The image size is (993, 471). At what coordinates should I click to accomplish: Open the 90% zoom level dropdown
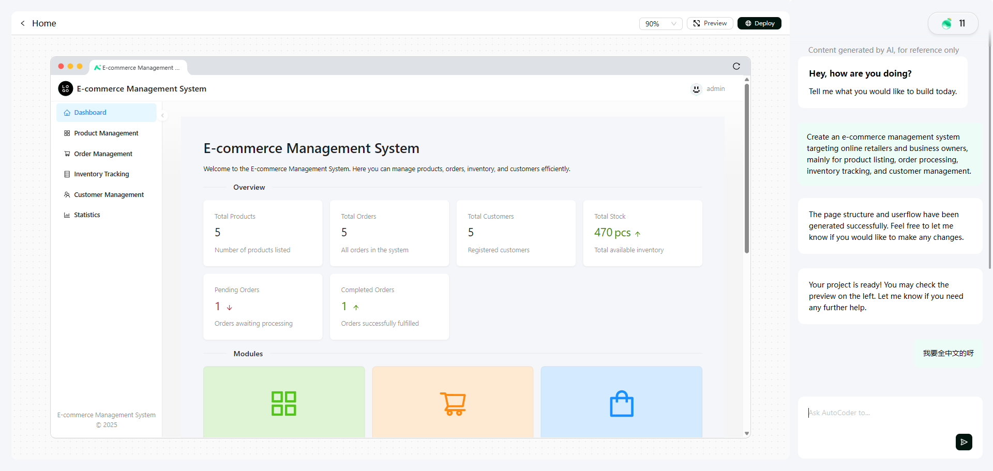click(660, 24)
